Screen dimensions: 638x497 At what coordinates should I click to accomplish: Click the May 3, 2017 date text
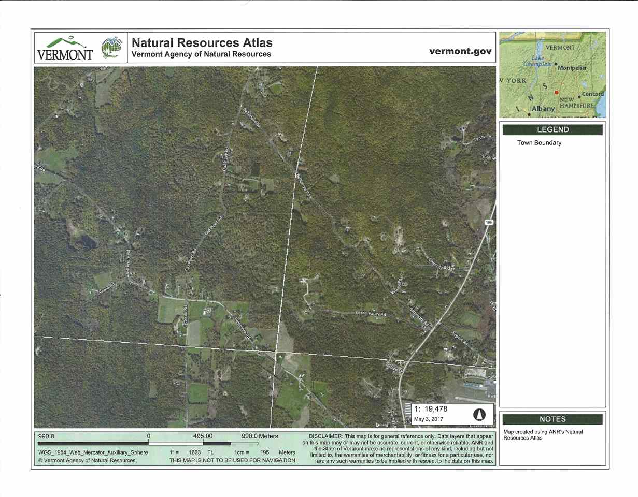point(429,418)
